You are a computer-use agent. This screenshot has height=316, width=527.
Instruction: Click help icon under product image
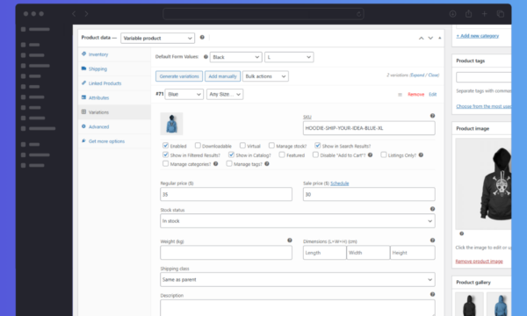click(x=461, y=233)
